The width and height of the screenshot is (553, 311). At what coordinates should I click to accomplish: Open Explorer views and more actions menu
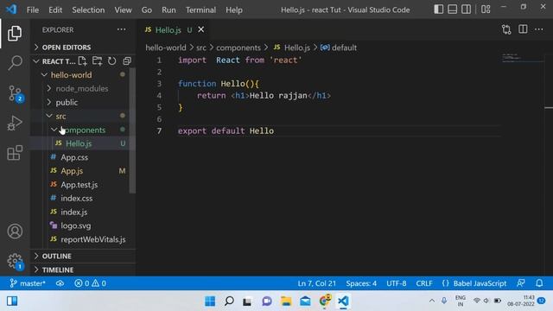tap(121, 29)
